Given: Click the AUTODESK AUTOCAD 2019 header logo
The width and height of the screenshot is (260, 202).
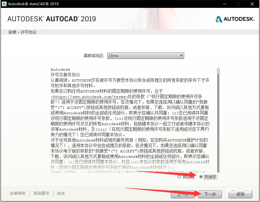Looking at the screenshot, I should coord(52,19).
